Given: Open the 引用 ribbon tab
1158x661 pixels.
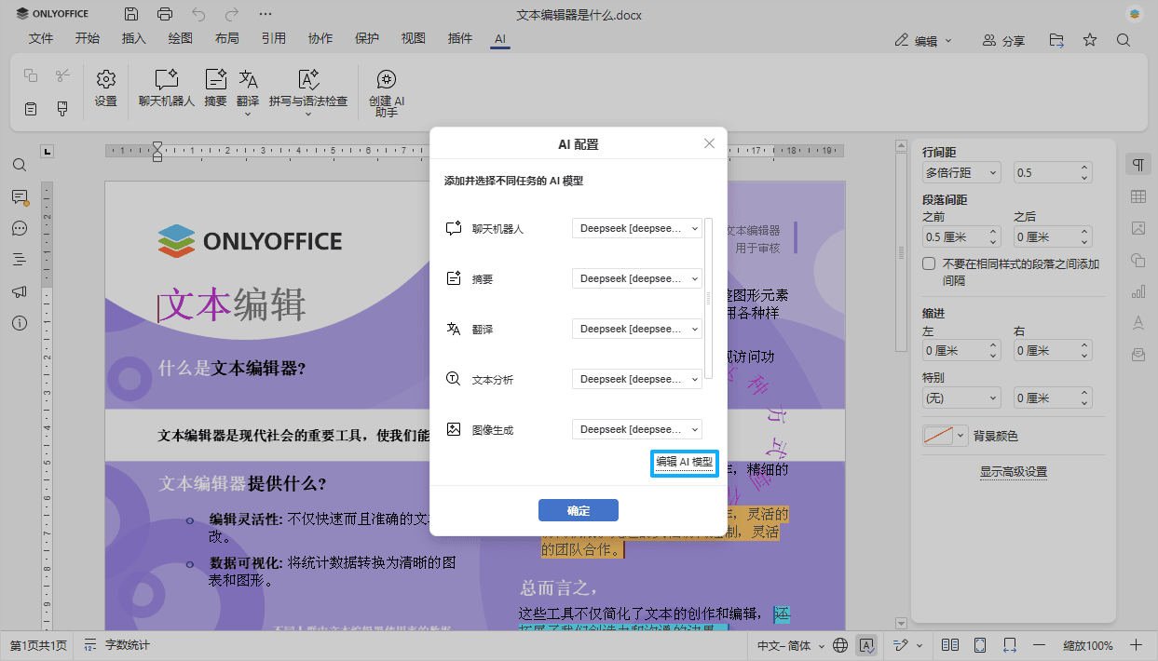Looking at the screenshot, I should pyautogui.click(x=274, y=39).
